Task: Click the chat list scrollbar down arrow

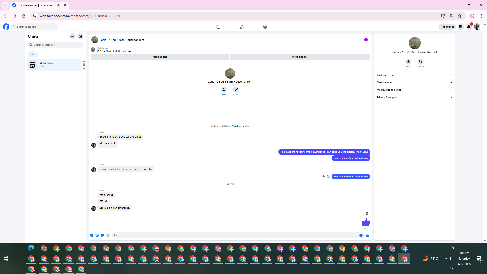Action: click(x=84, y=69)
